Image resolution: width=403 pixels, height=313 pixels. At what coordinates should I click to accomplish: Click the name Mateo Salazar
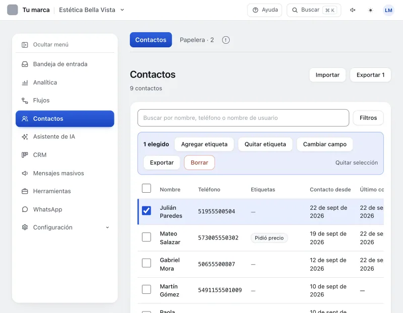[x=170, y=238]
